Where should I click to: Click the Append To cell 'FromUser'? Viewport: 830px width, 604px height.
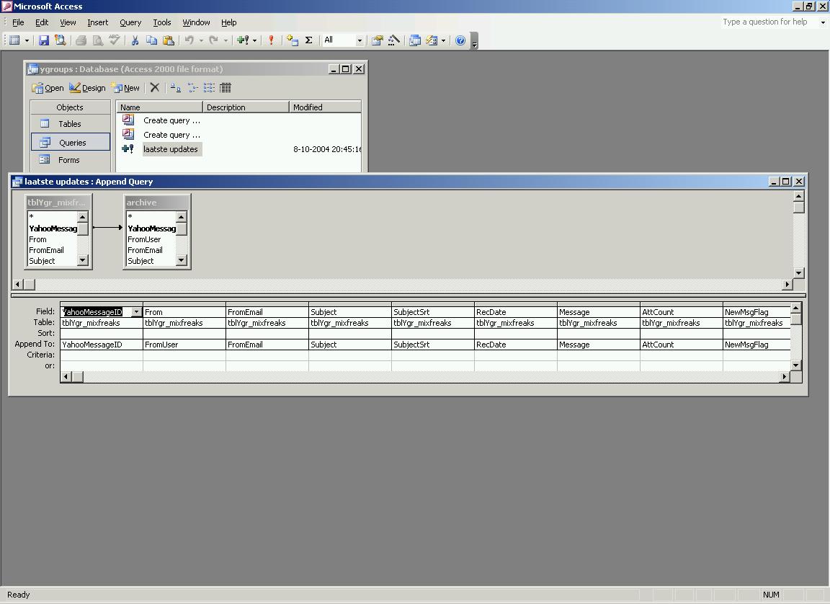[x=184, y=345]
